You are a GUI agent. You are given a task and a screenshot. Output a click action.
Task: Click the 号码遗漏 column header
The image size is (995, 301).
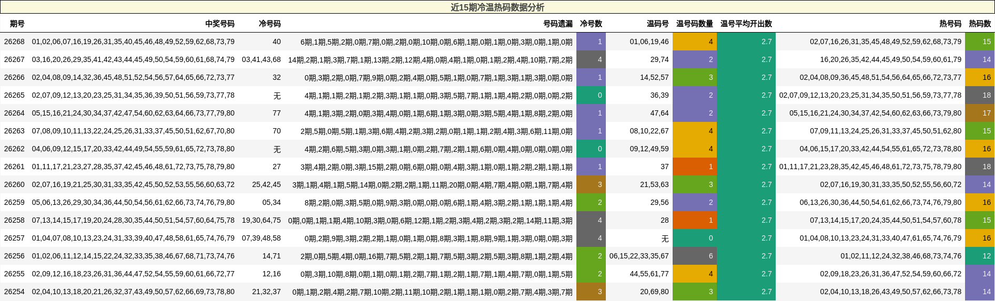pyautogui.click(x=558, y=24)
